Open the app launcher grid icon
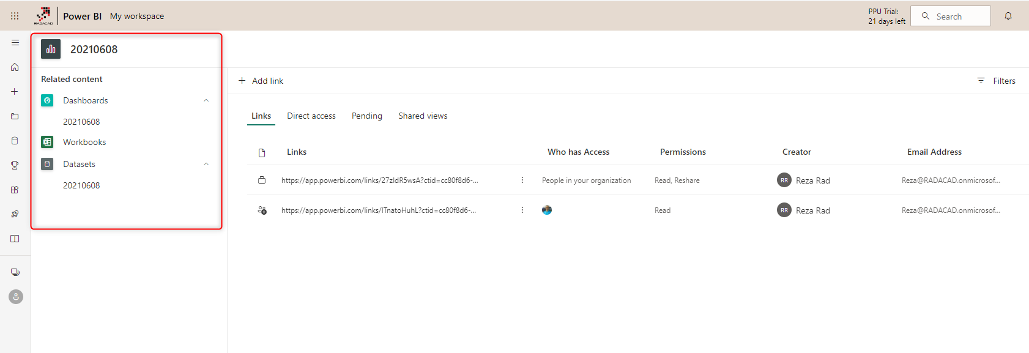 click(x=15, y=16)
